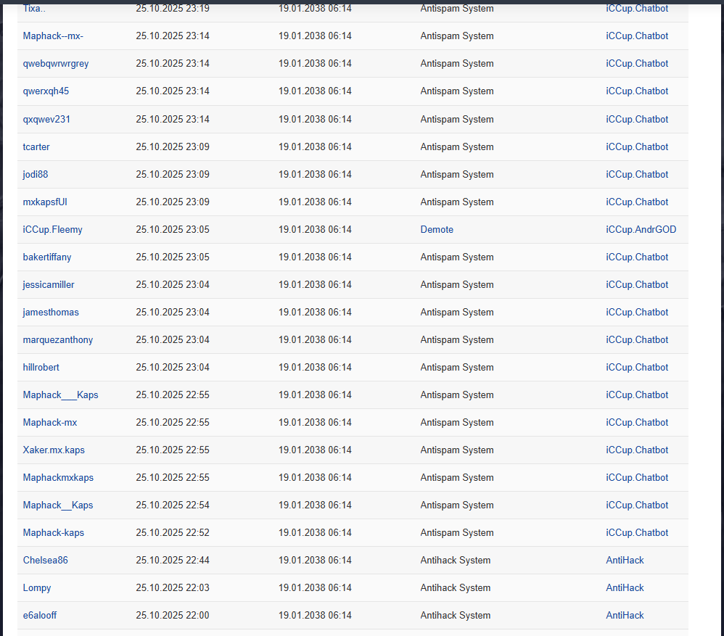Open Chelsea86's profile link

click(45, 561)
